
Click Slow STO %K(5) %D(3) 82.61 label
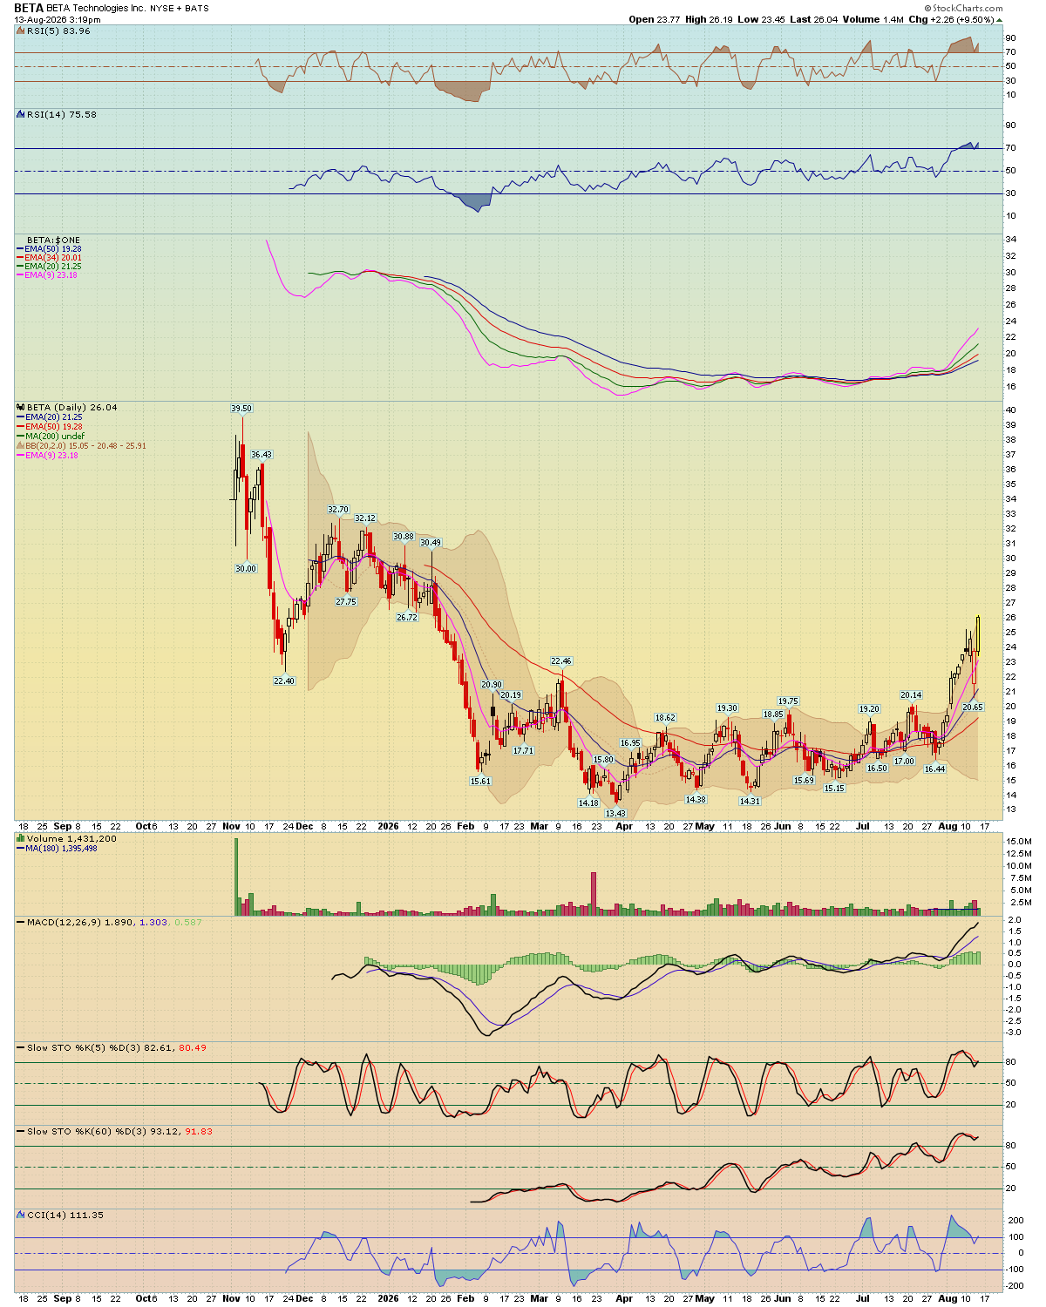click(100, 1047)
